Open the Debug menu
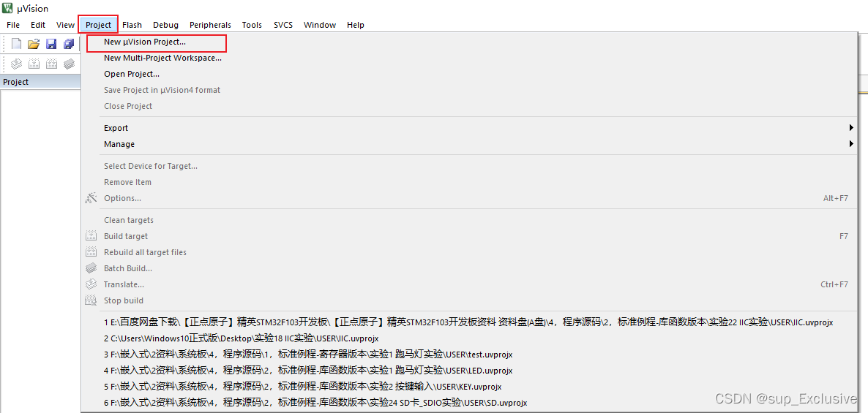This screenshot has width=868, height=413. point(165,25)
